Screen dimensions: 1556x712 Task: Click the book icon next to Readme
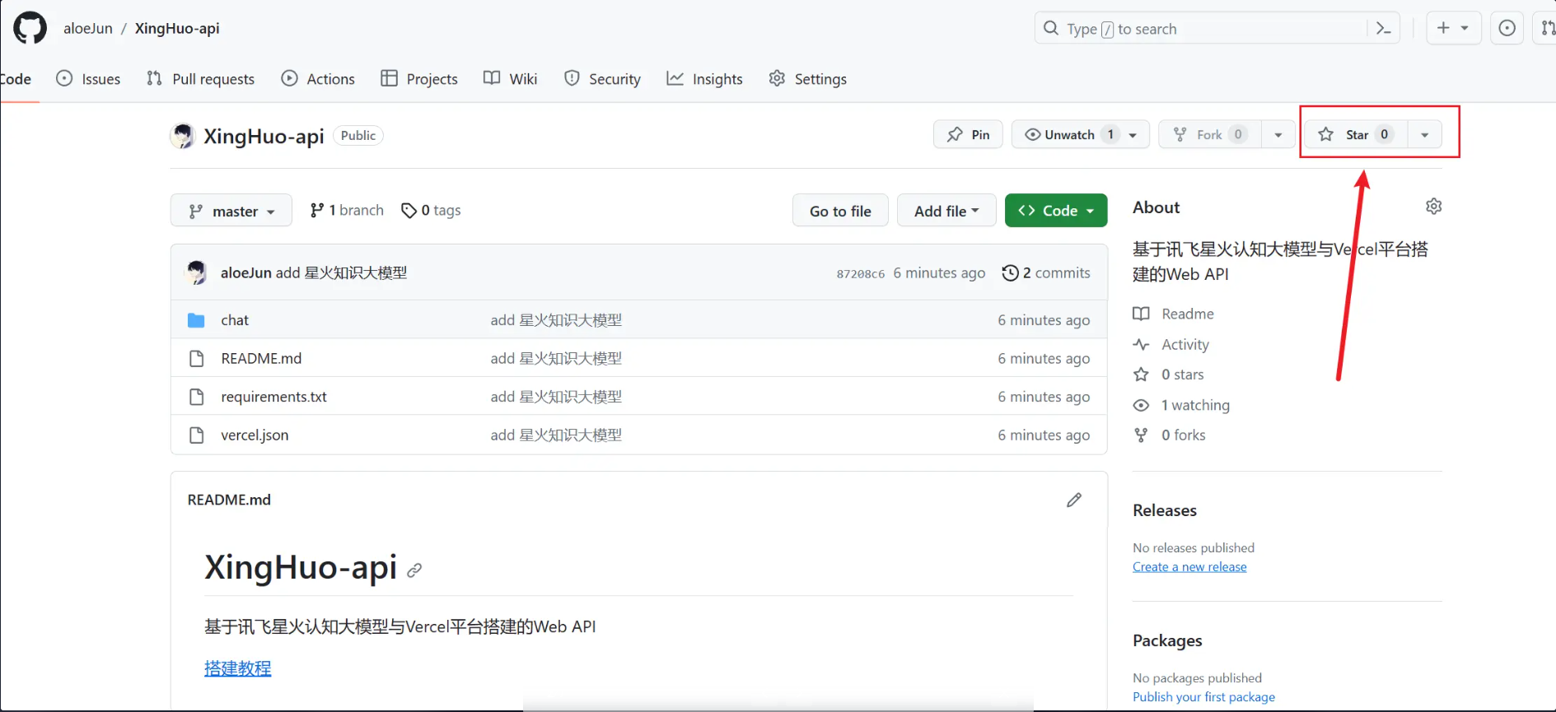pos(1141,314)
